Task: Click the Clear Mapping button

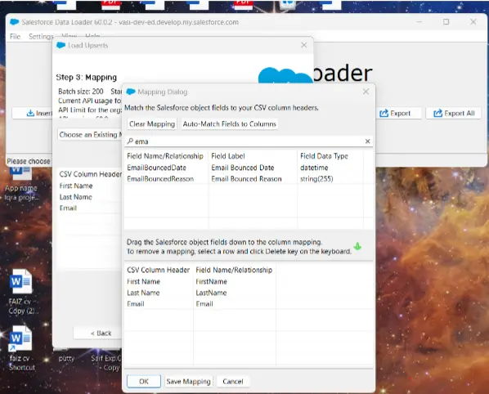Action: tap(152, 123)
